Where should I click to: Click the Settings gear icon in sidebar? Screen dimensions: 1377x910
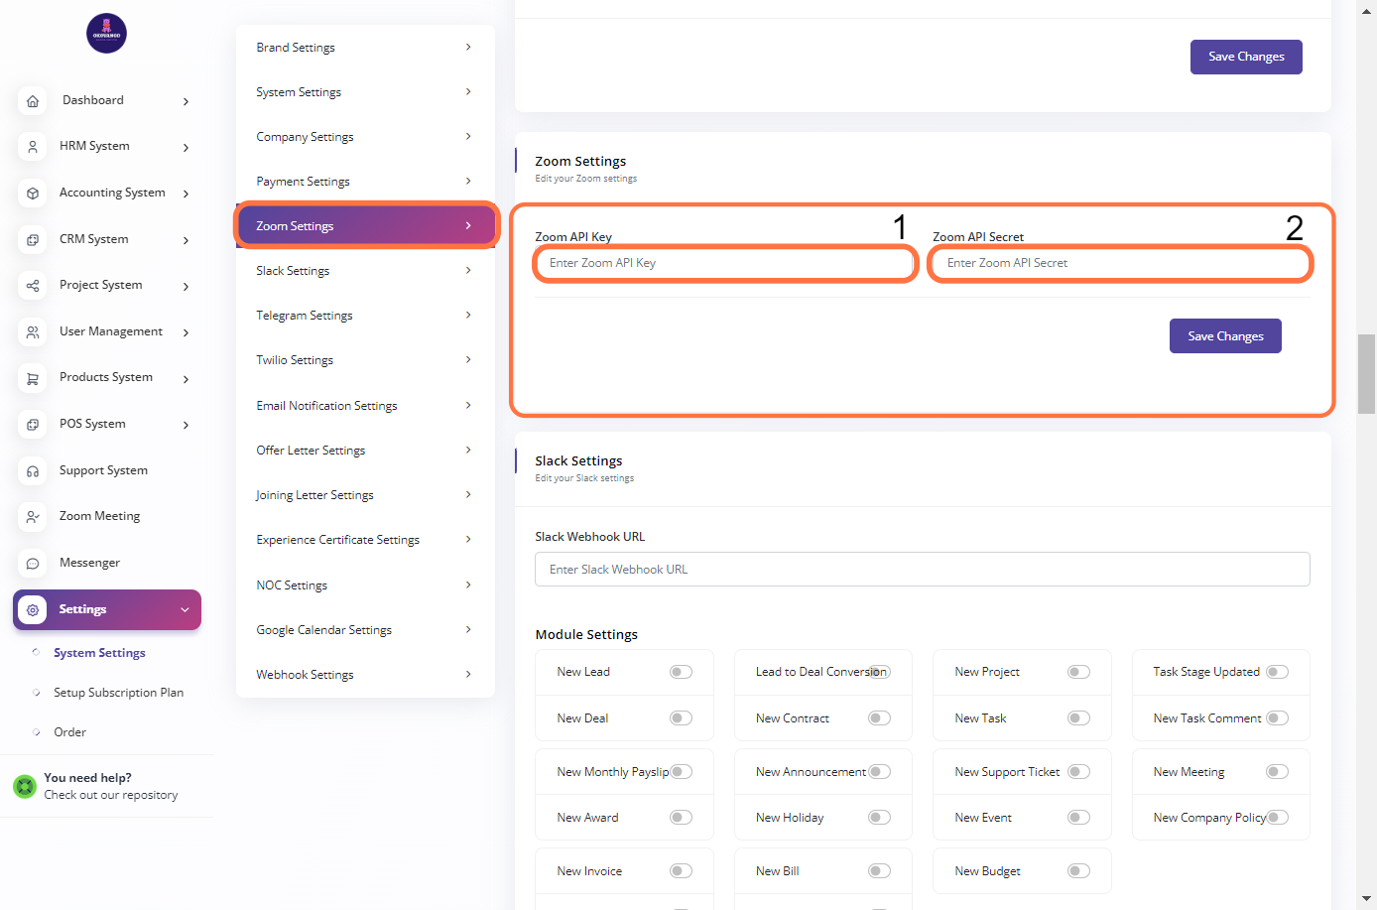[33, 610]
